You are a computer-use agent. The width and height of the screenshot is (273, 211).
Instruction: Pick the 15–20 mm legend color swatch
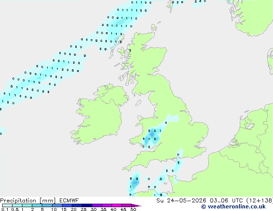(67, 205)
